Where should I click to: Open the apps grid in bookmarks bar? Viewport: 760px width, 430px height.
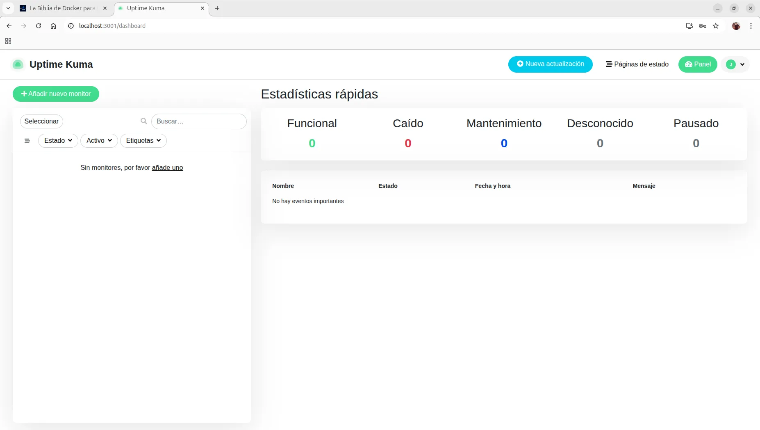8,41
